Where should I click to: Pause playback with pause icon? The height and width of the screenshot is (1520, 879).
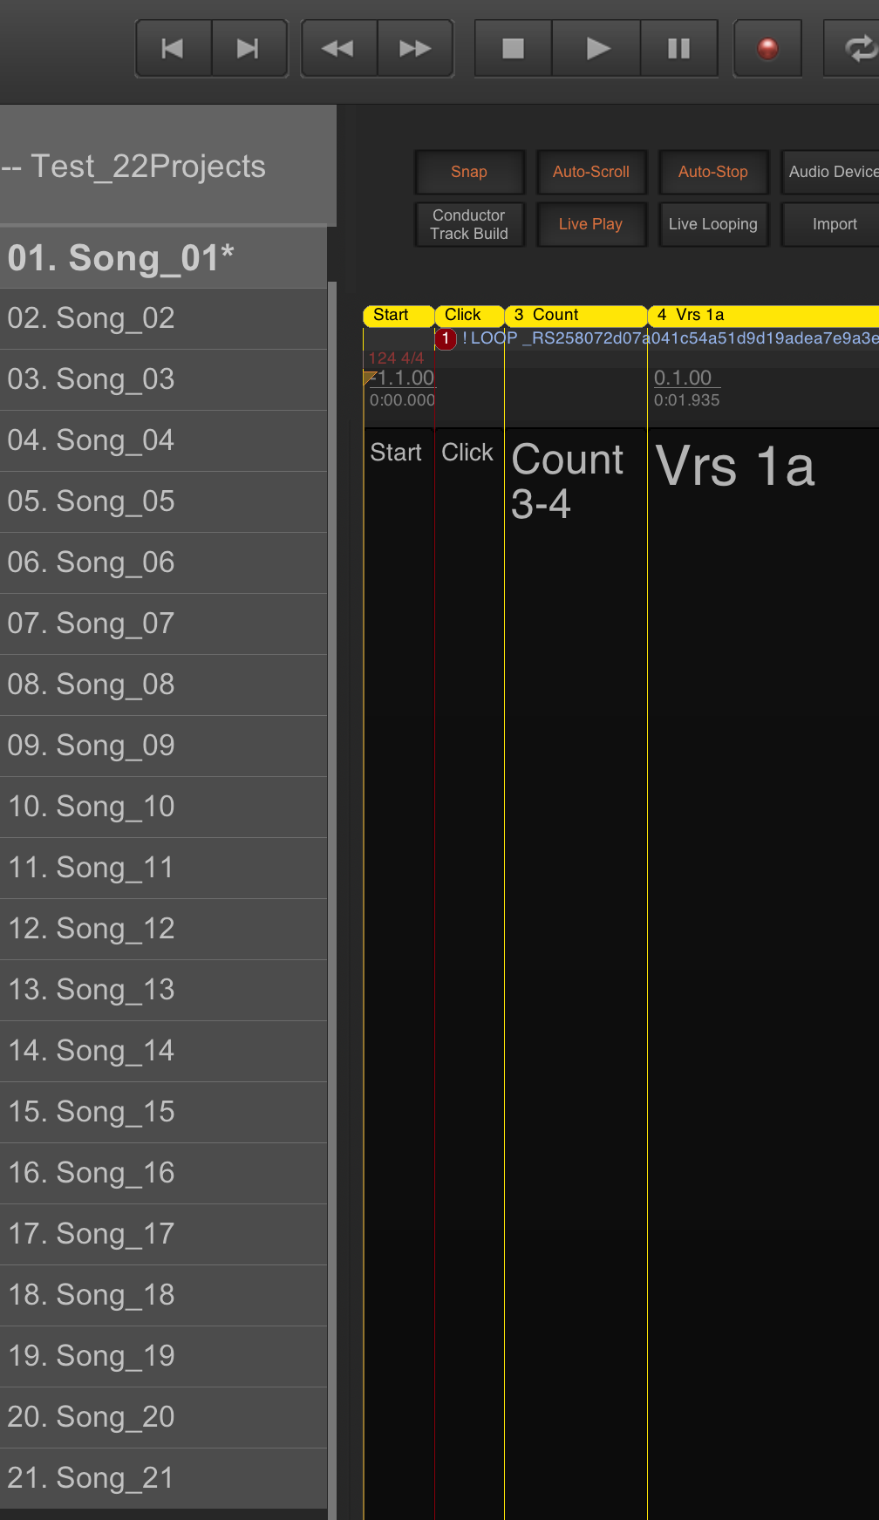click(x=679, y=49)
